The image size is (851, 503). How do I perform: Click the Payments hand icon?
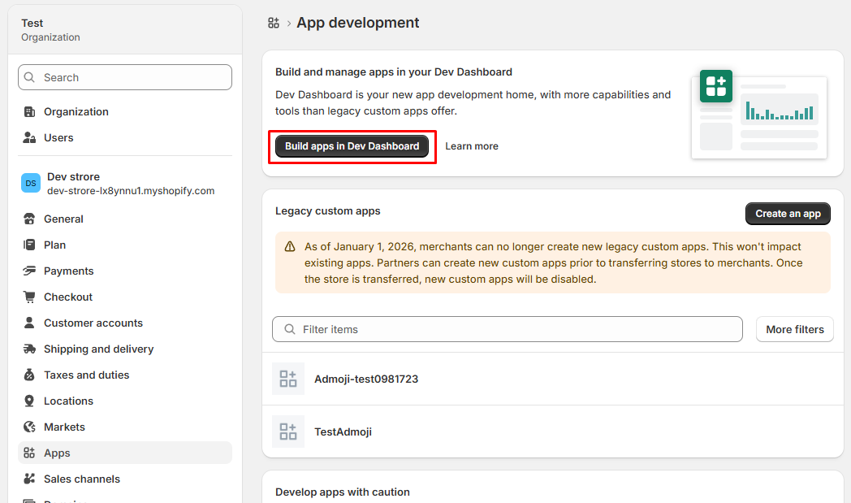(x=29, y=271)
